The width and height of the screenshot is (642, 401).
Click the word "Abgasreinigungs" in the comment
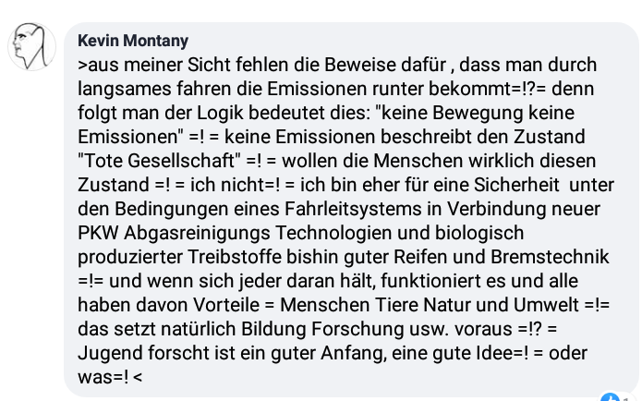click(197, 233)
